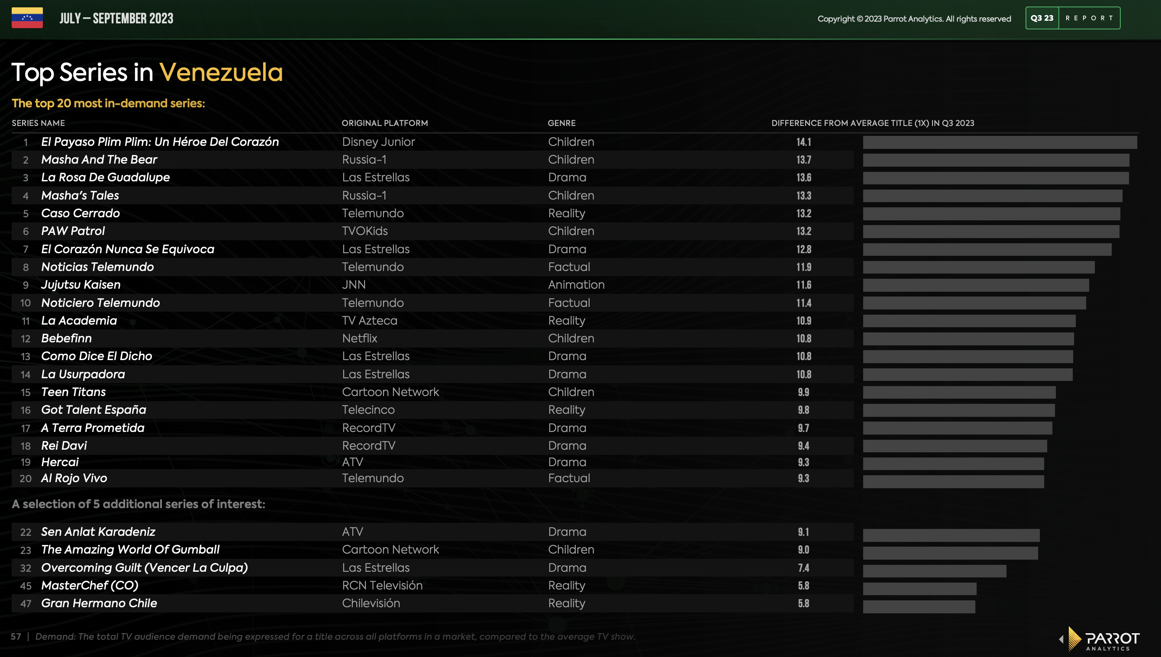The image size is (1161, 657).
Task: Click the 'TV Azteca' platform cell
Action: click(370, 320)
